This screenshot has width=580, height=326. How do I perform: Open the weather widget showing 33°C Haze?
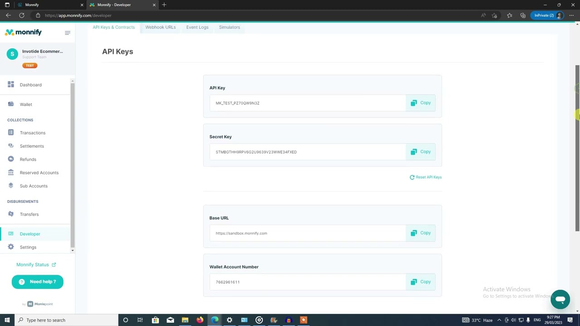click(477, 320)
